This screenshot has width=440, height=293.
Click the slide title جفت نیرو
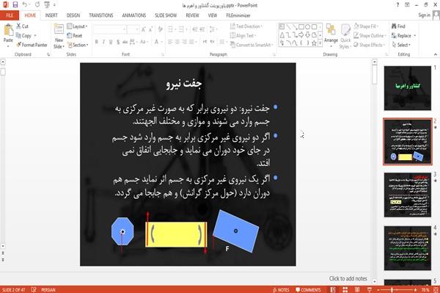[x=184, y=84]
